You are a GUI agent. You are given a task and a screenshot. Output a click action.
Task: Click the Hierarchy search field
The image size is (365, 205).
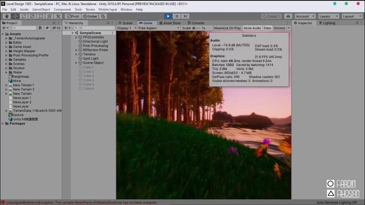94,28
